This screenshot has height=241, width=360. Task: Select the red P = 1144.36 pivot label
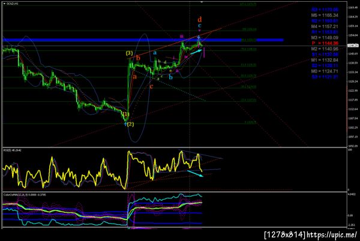tap(325, 43)
